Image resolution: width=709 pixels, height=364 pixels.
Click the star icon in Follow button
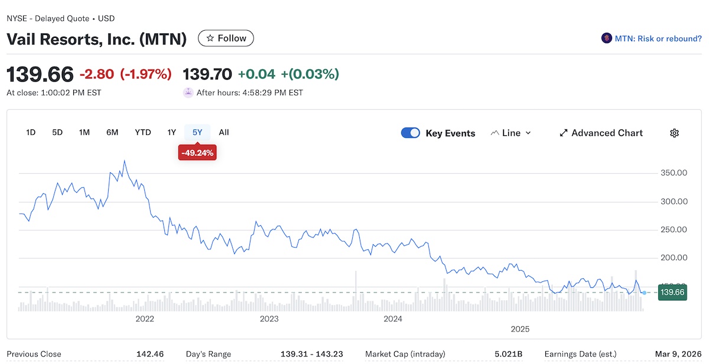click(x=210, y=38)
